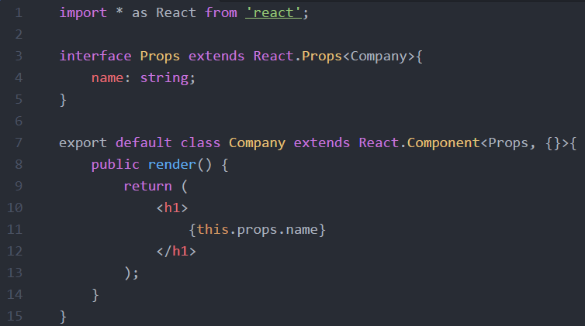585x326 pixels.
Task: Click line number 10 in the gutter
Action: click(x=15, y=208)
